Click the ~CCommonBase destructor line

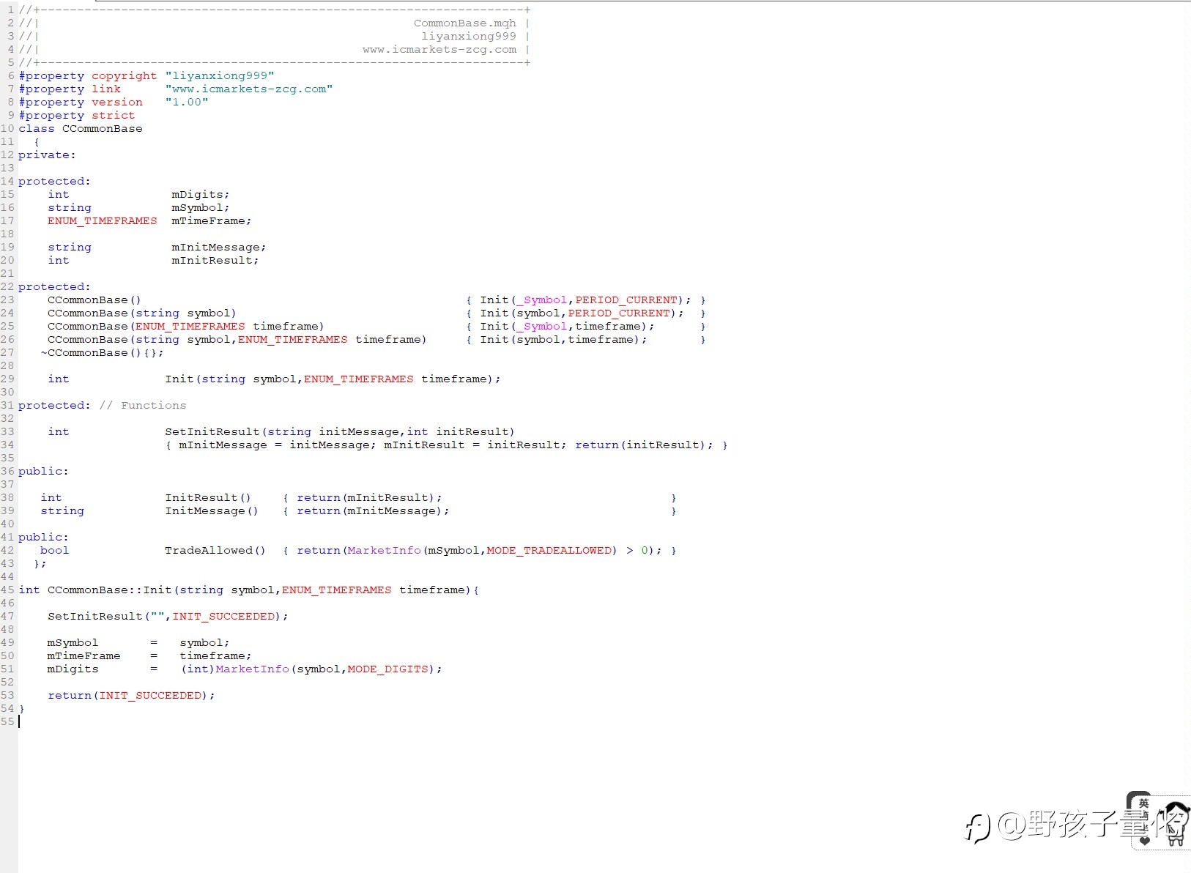coord(102,352)
